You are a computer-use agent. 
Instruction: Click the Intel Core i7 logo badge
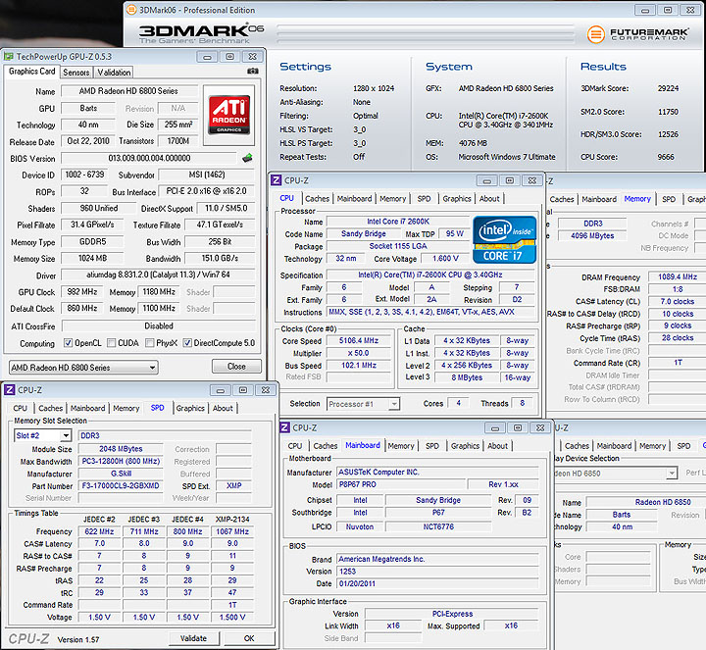504,239
